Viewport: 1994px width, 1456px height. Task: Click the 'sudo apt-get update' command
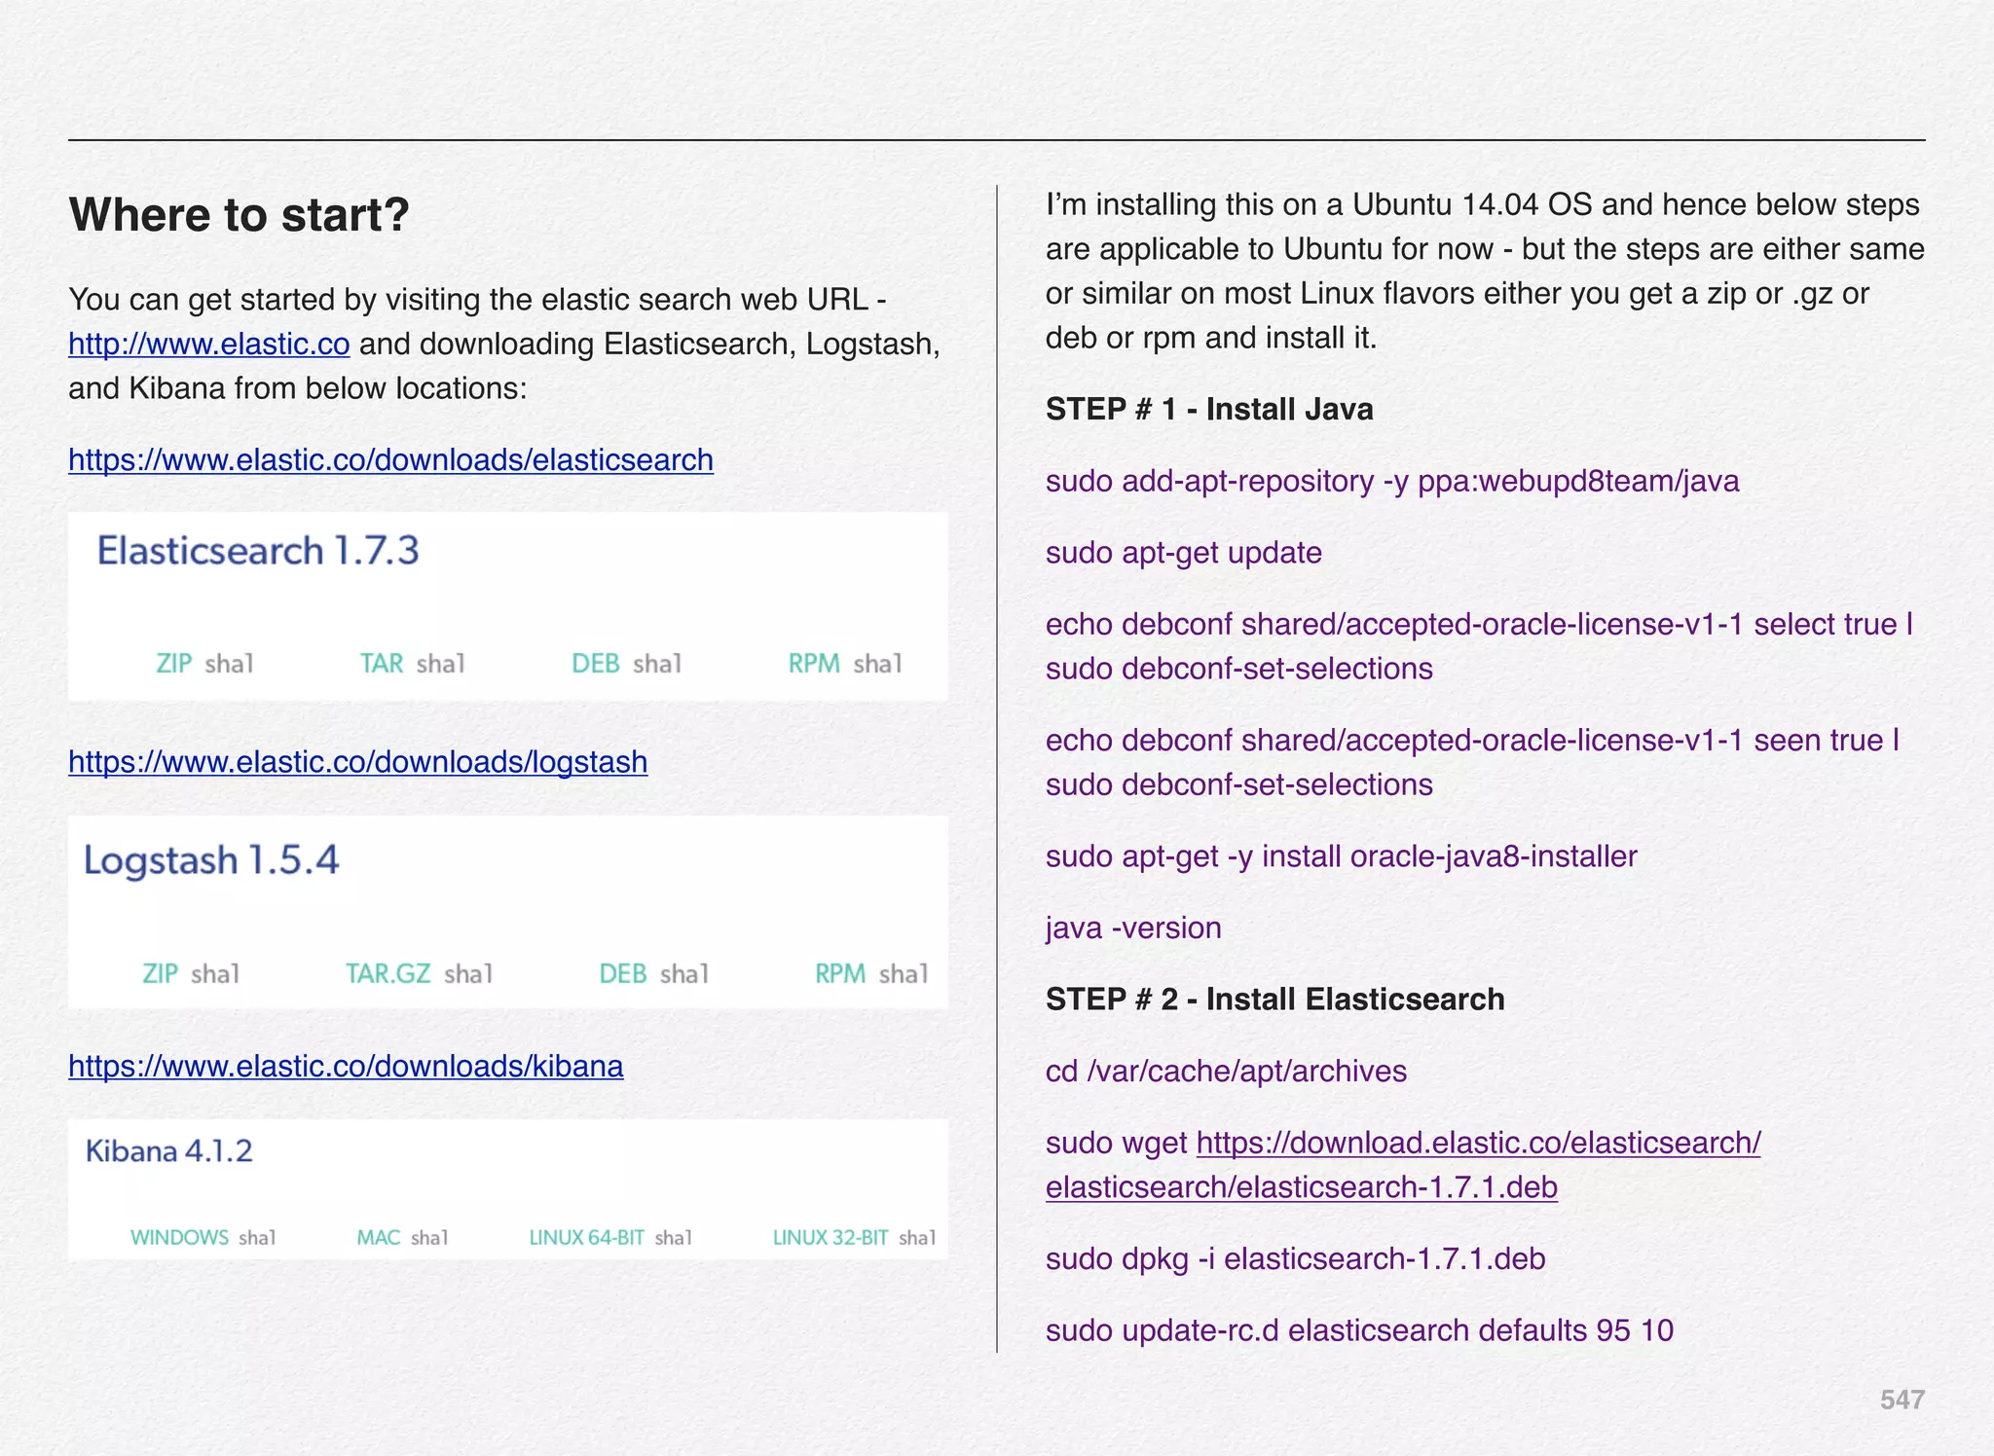tap(1184, 553)
